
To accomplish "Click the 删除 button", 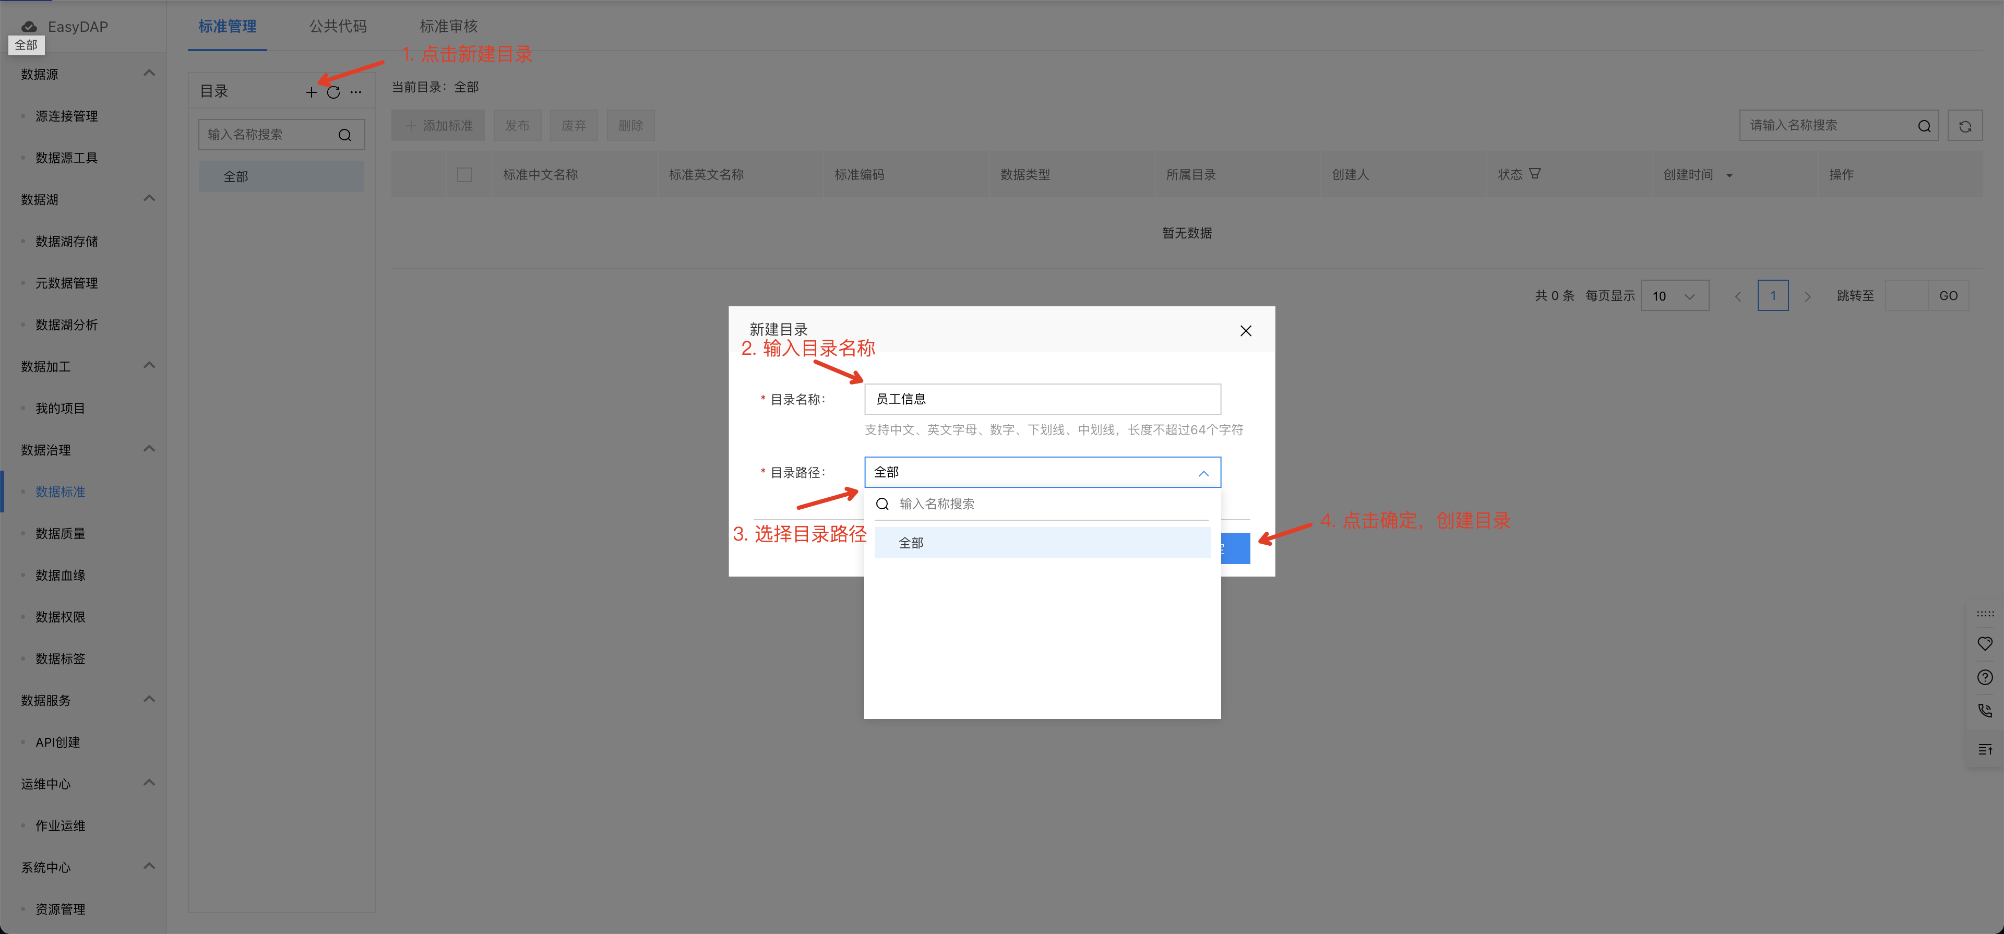I will [x=631, y=126].
